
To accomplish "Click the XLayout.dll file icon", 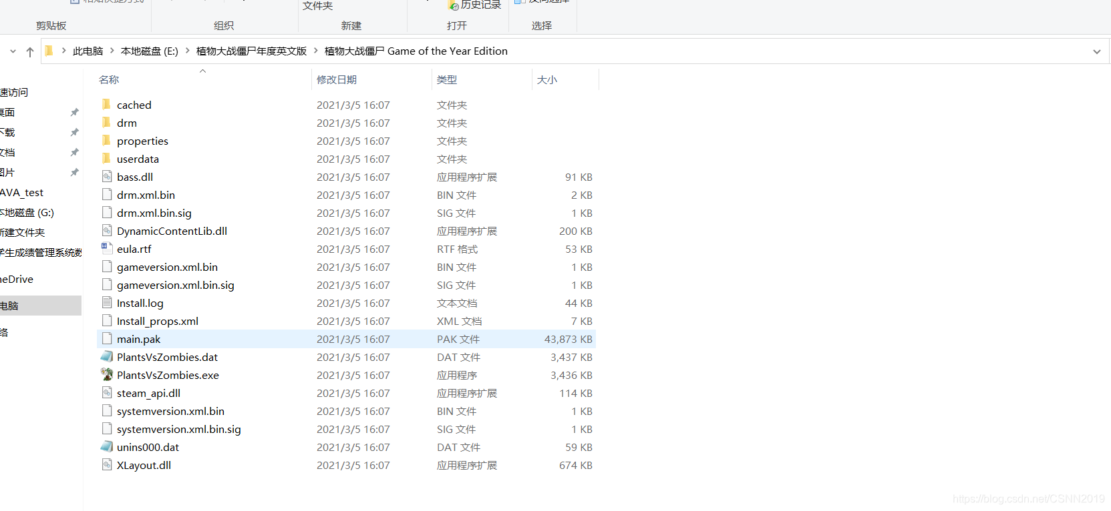I will [x=107, y=464].
